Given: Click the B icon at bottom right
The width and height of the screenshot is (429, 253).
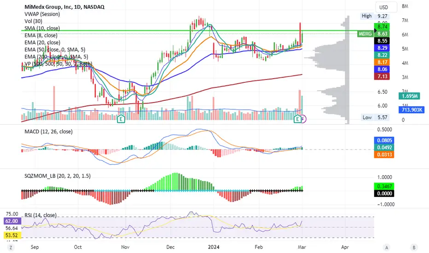Looking at the screenshot, I should tap(414, 247).
